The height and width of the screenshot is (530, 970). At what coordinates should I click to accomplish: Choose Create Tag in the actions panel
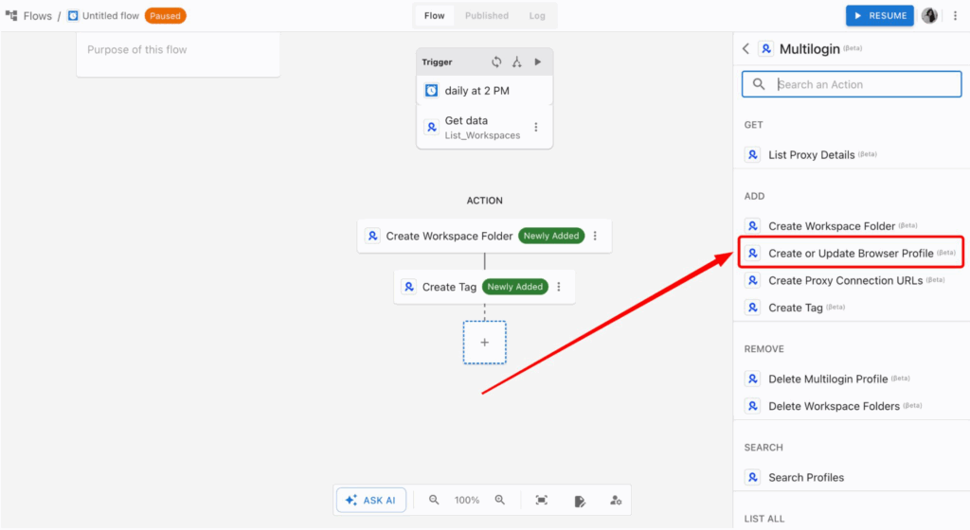pos(852,308)
